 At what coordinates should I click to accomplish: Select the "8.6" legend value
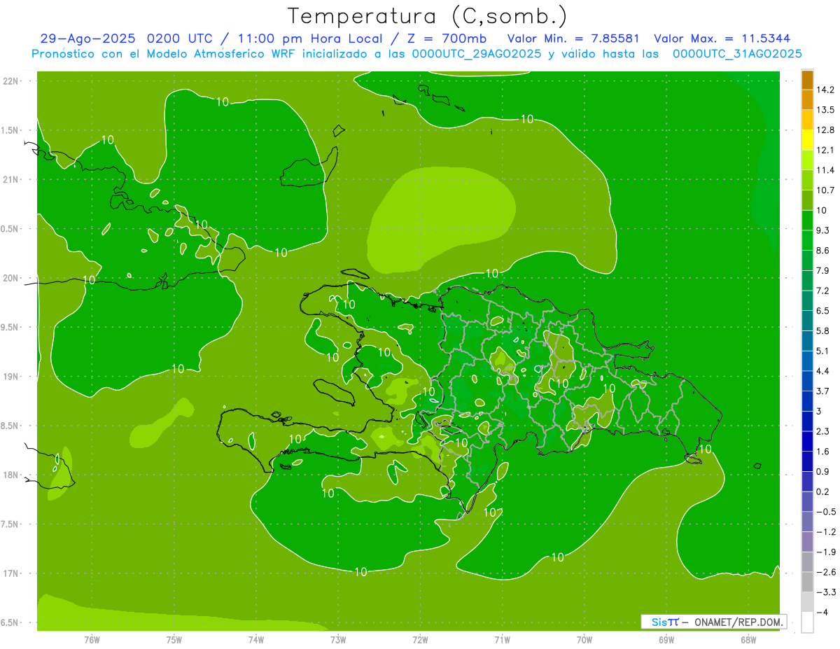(x=822, y=251)
